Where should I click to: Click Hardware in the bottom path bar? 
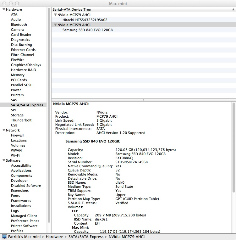coord(54,237)
